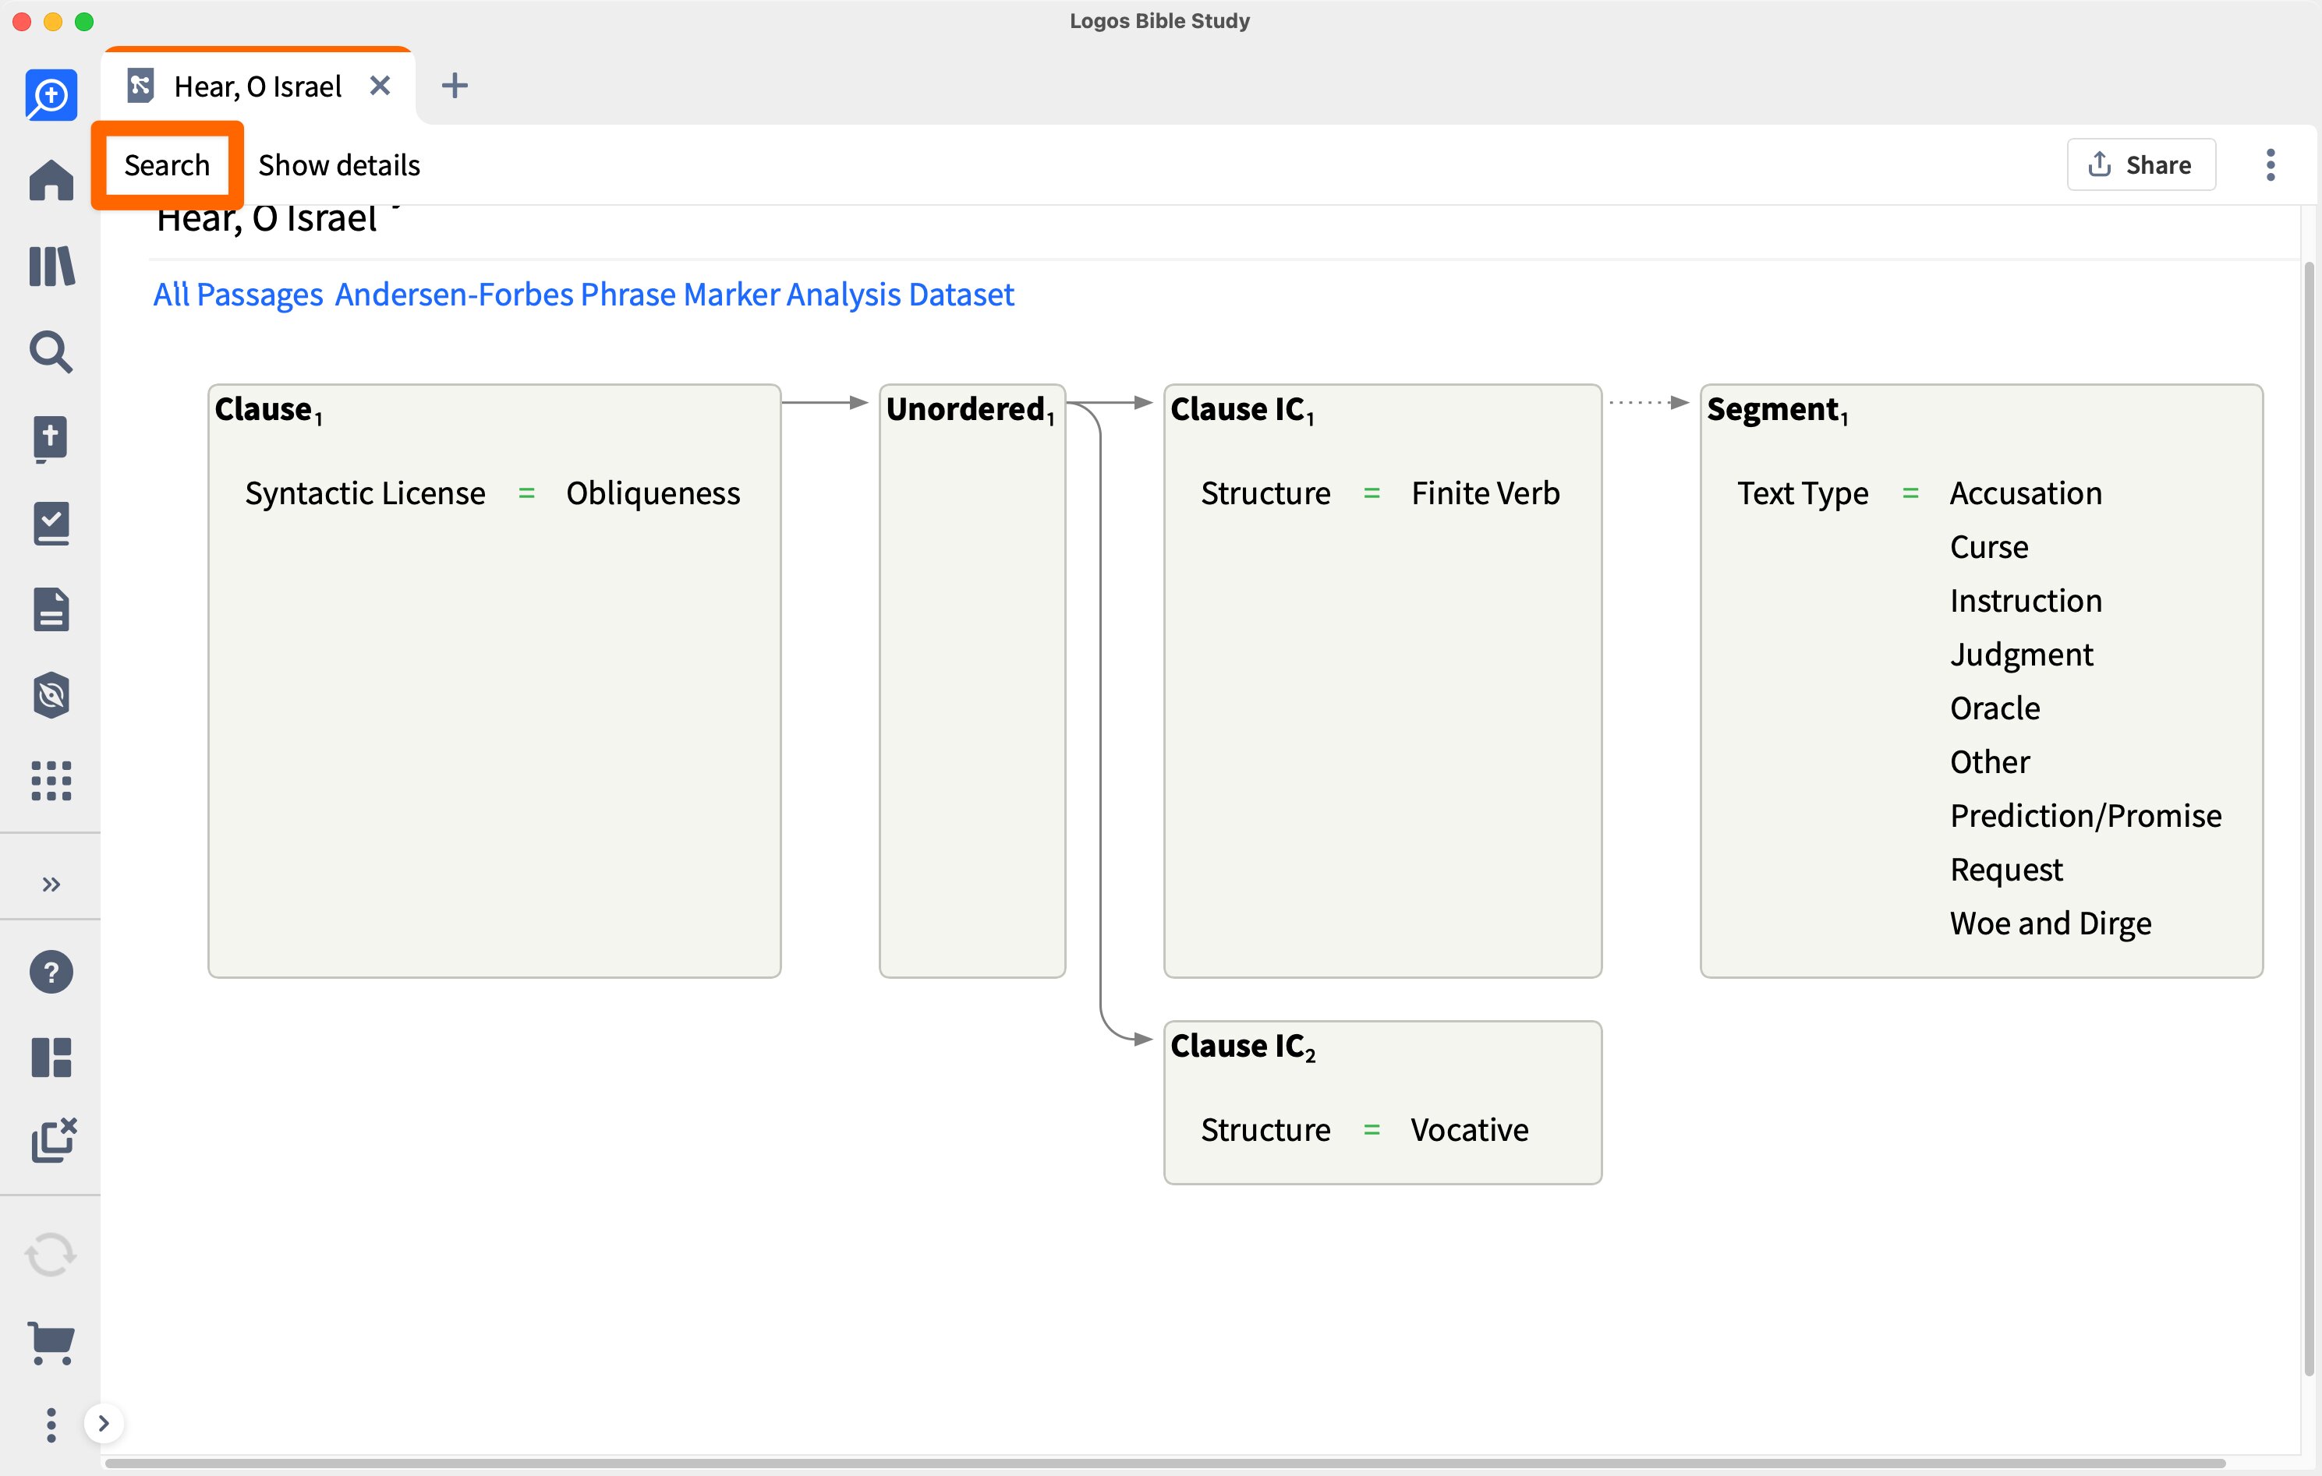Click the equals operator in Segment 1
The height and width of the screenshot is (1476, 2322).
pos(1910,493)
